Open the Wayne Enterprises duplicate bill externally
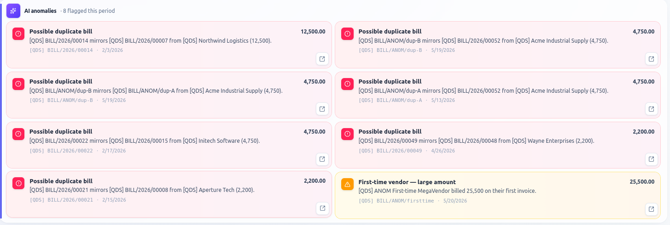Screen dimensions: 670x225 pos(651,159)
